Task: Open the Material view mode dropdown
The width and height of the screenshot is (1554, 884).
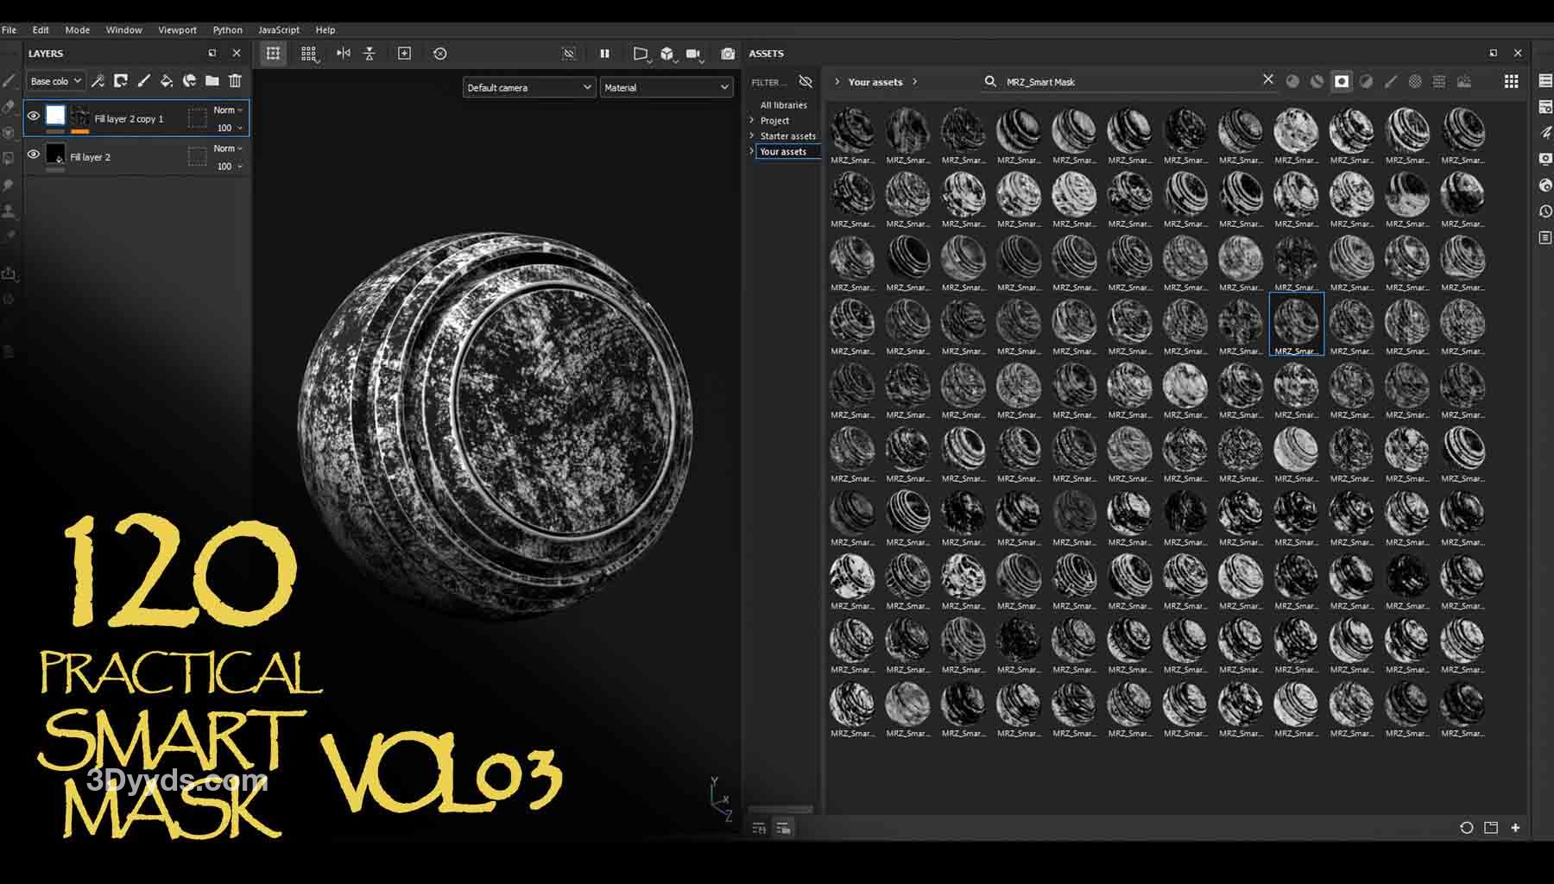Action: pos(666,87)
